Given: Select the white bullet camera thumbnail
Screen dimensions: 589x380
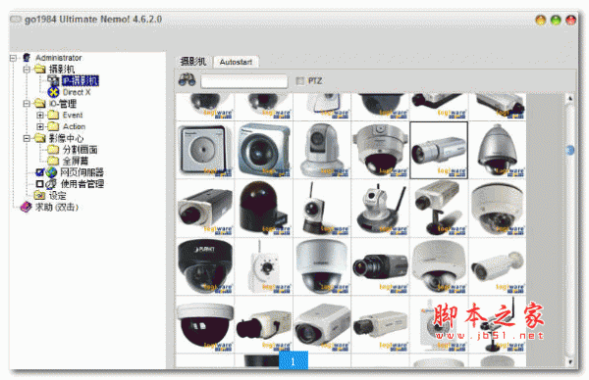Looking at the screenshot, I should pyautogui.click(x=498, y=266).
